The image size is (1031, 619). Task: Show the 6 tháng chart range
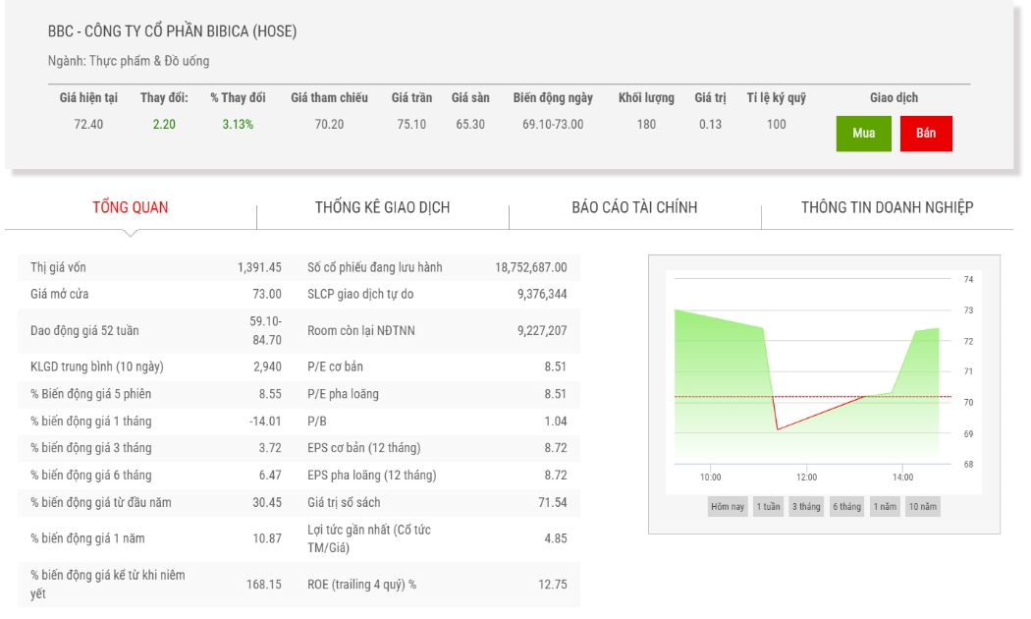point(846,507)
